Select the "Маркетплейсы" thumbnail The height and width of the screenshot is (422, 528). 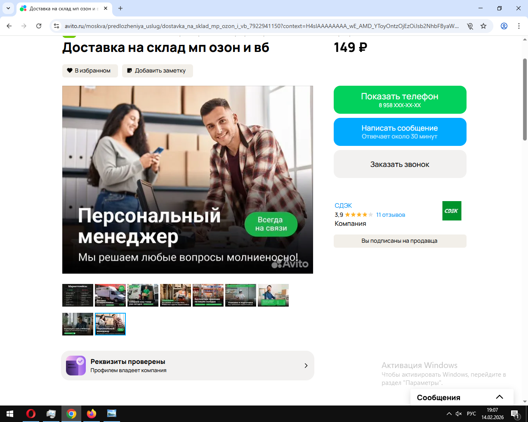[x=78, y=295]
